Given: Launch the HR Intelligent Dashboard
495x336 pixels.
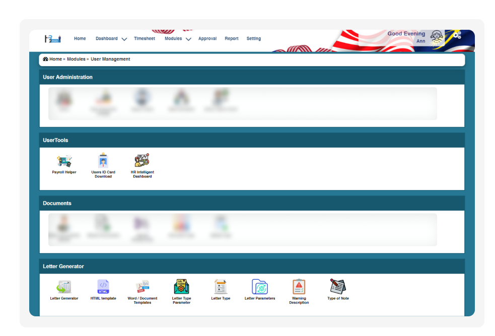Looking at the screenshot, I should pyautogui.click(x=142, y=161).
